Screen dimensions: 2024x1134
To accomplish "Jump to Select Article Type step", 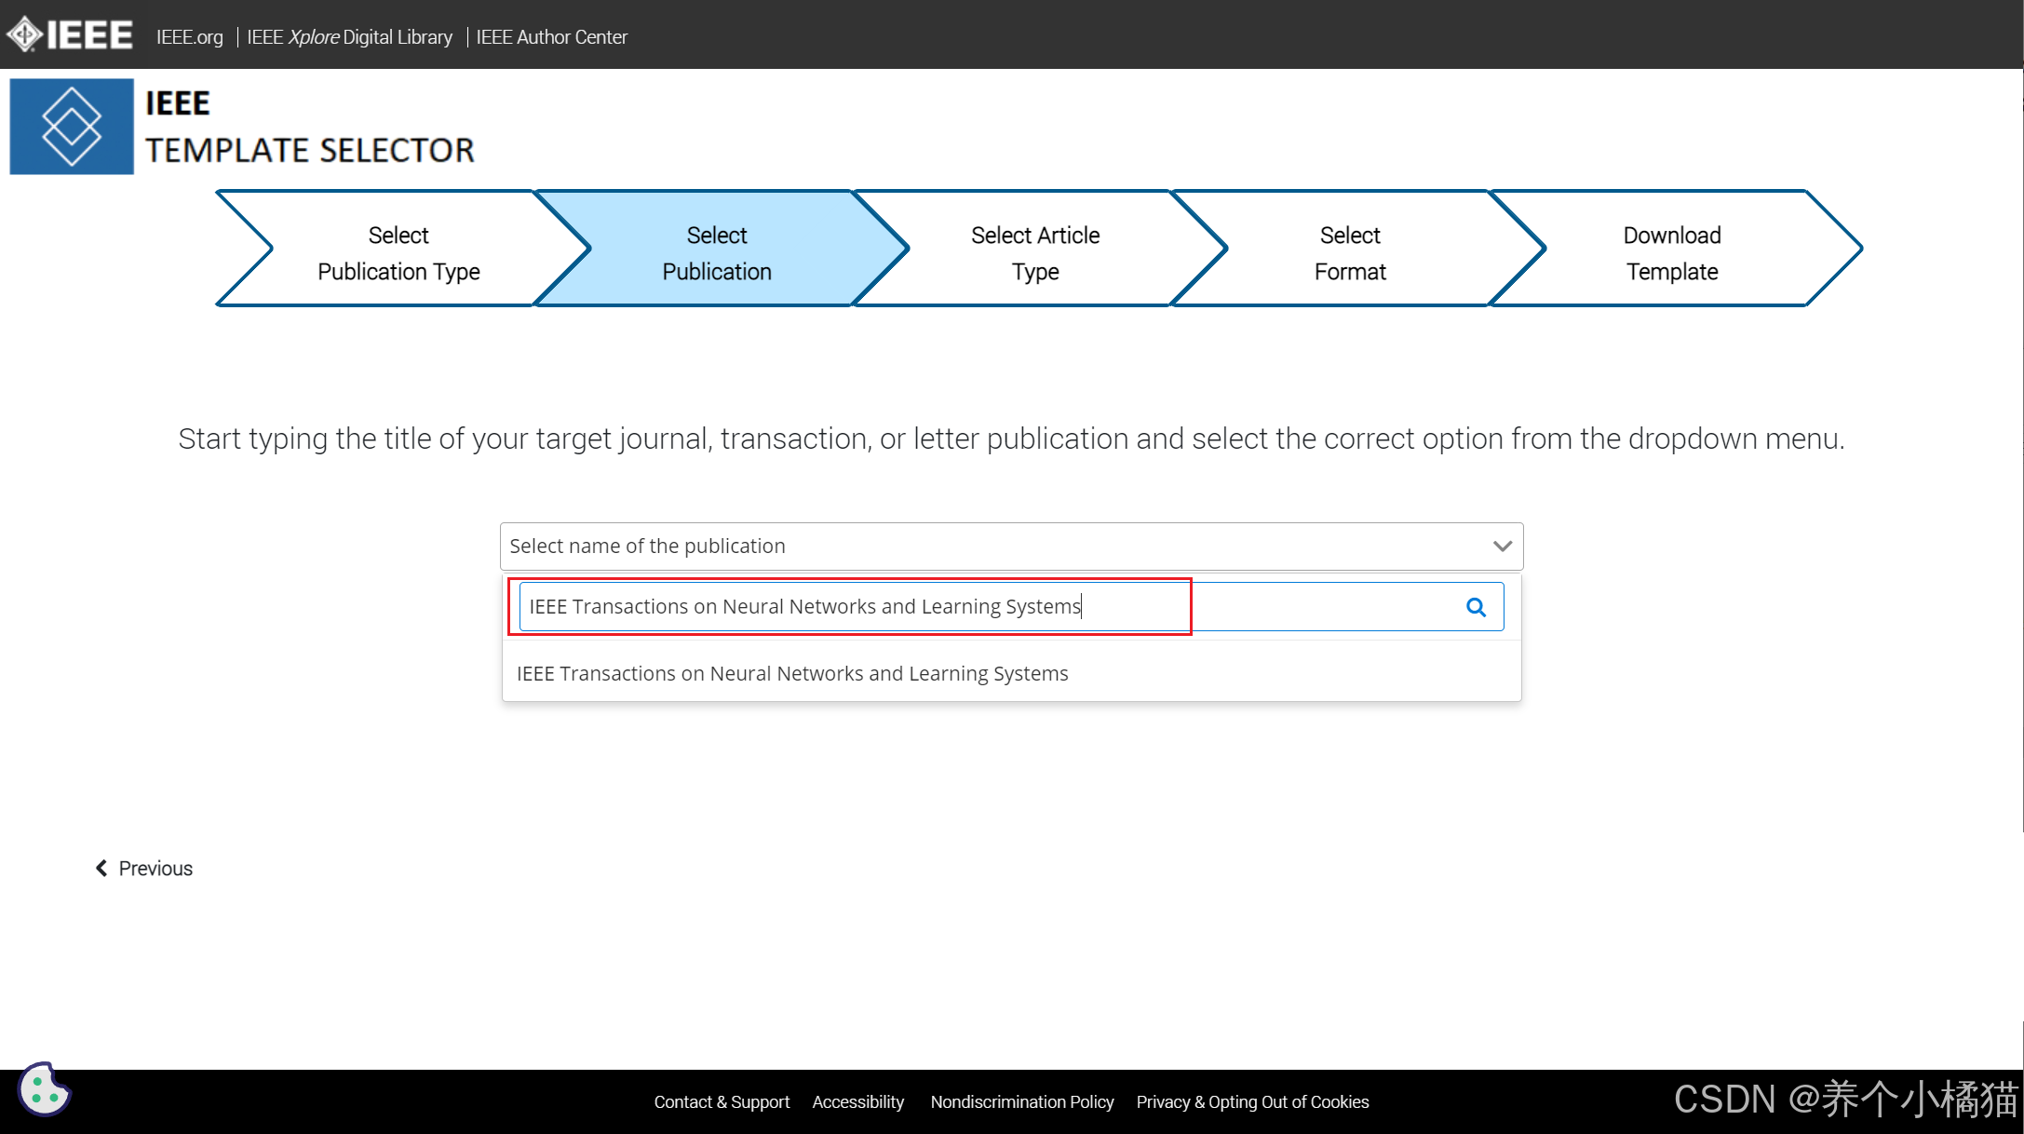I will point(1034,252).
